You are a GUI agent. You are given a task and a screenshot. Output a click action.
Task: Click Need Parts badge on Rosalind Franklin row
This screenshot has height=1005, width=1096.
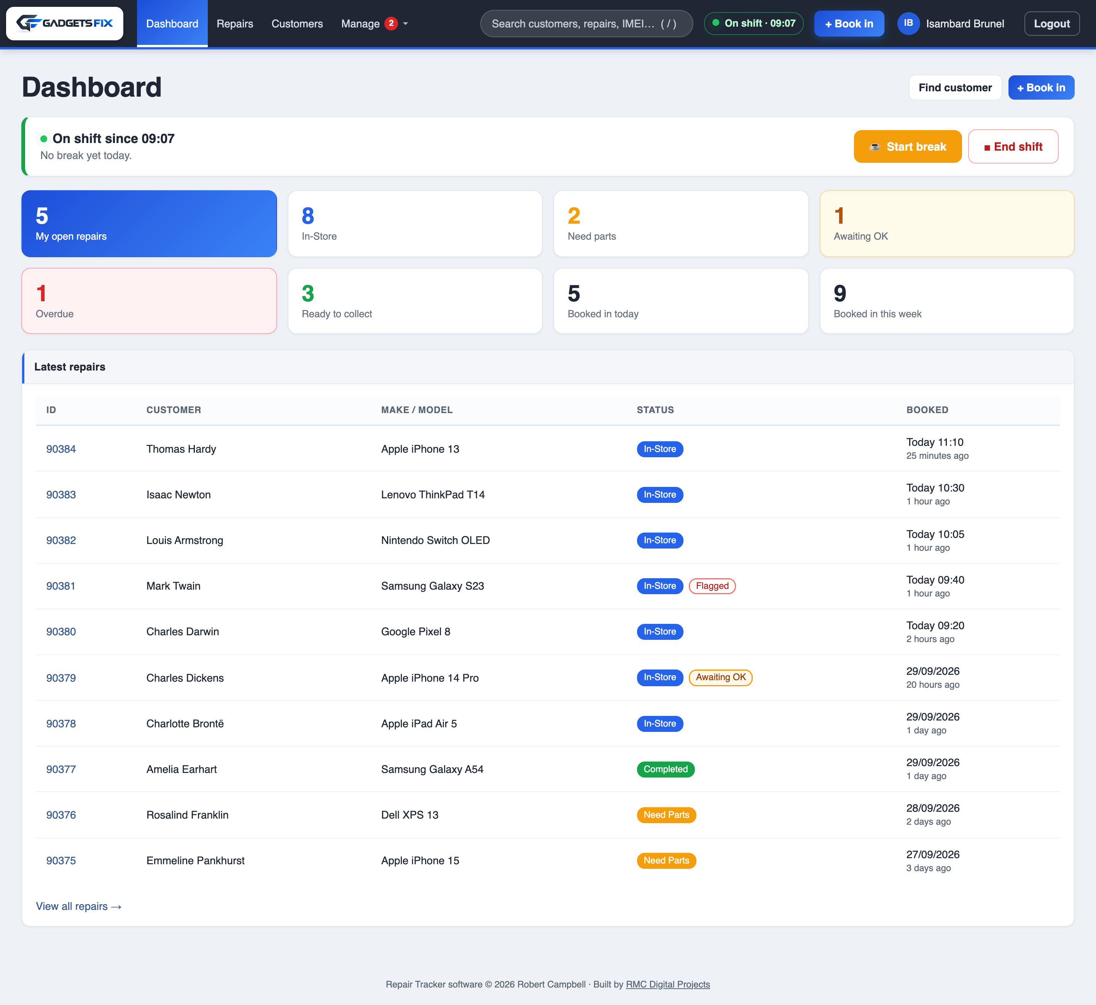[x=666, y=815]
